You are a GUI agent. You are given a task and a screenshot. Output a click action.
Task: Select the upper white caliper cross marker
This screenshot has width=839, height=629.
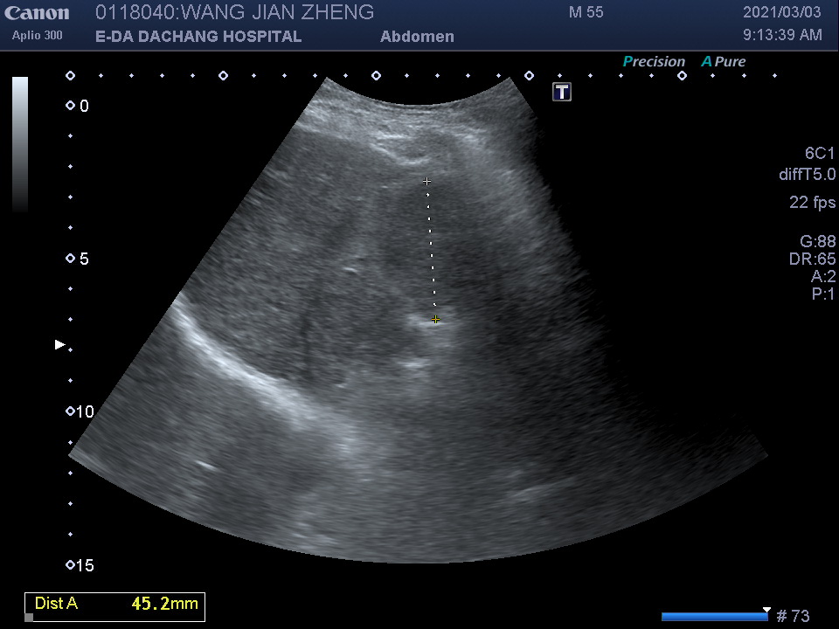click(426, 182)
